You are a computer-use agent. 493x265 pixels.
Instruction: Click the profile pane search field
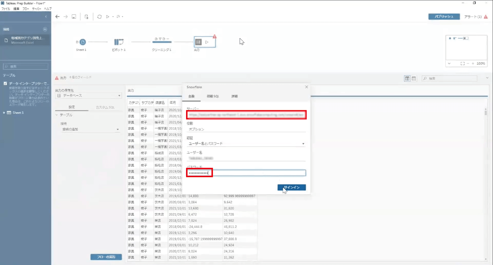[450, 79]
